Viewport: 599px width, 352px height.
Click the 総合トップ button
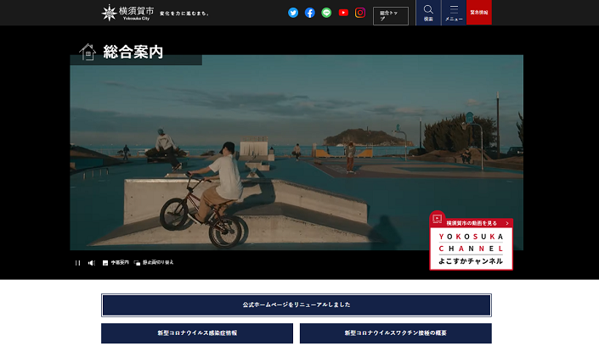click(x=390, y=15)
